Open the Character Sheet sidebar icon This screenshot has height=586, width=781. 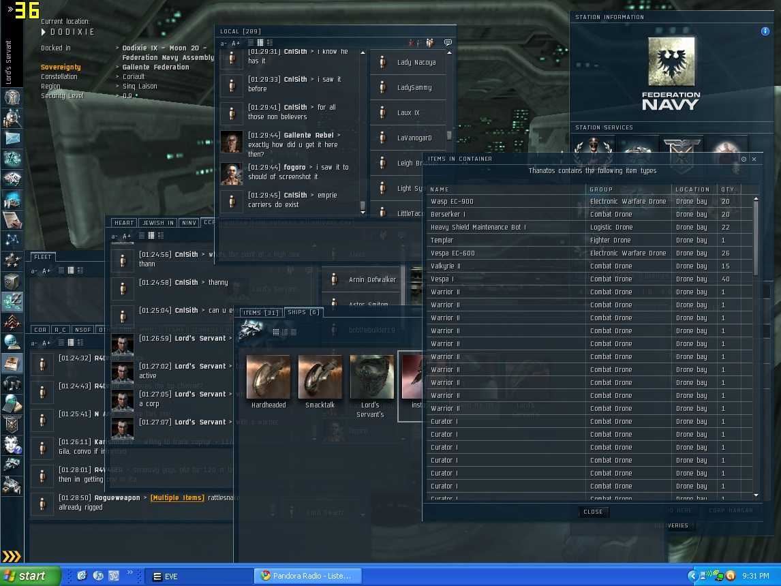tap(12, 97)
